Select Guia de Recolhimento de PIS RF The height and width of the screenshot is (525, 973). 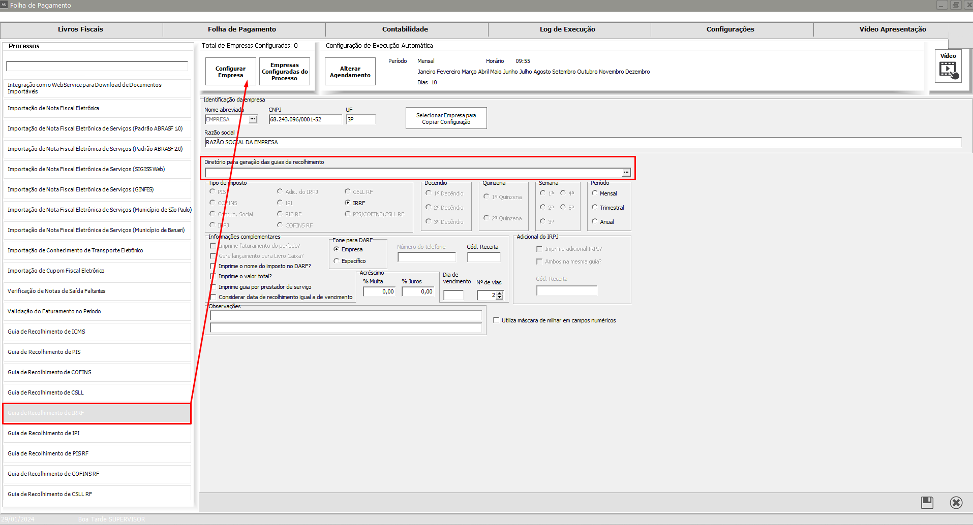click(97, 453)
